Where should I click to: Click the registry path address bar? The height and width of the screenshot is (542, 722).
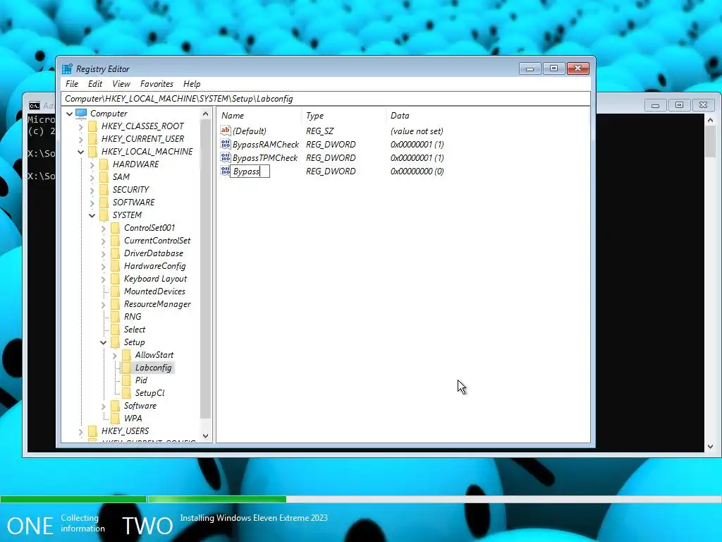(326, 99)
